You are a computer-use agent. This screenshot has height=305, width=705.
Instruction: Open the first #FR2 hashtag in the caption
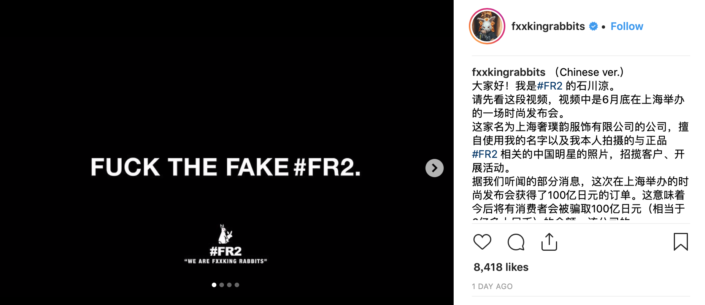point(549,86)
